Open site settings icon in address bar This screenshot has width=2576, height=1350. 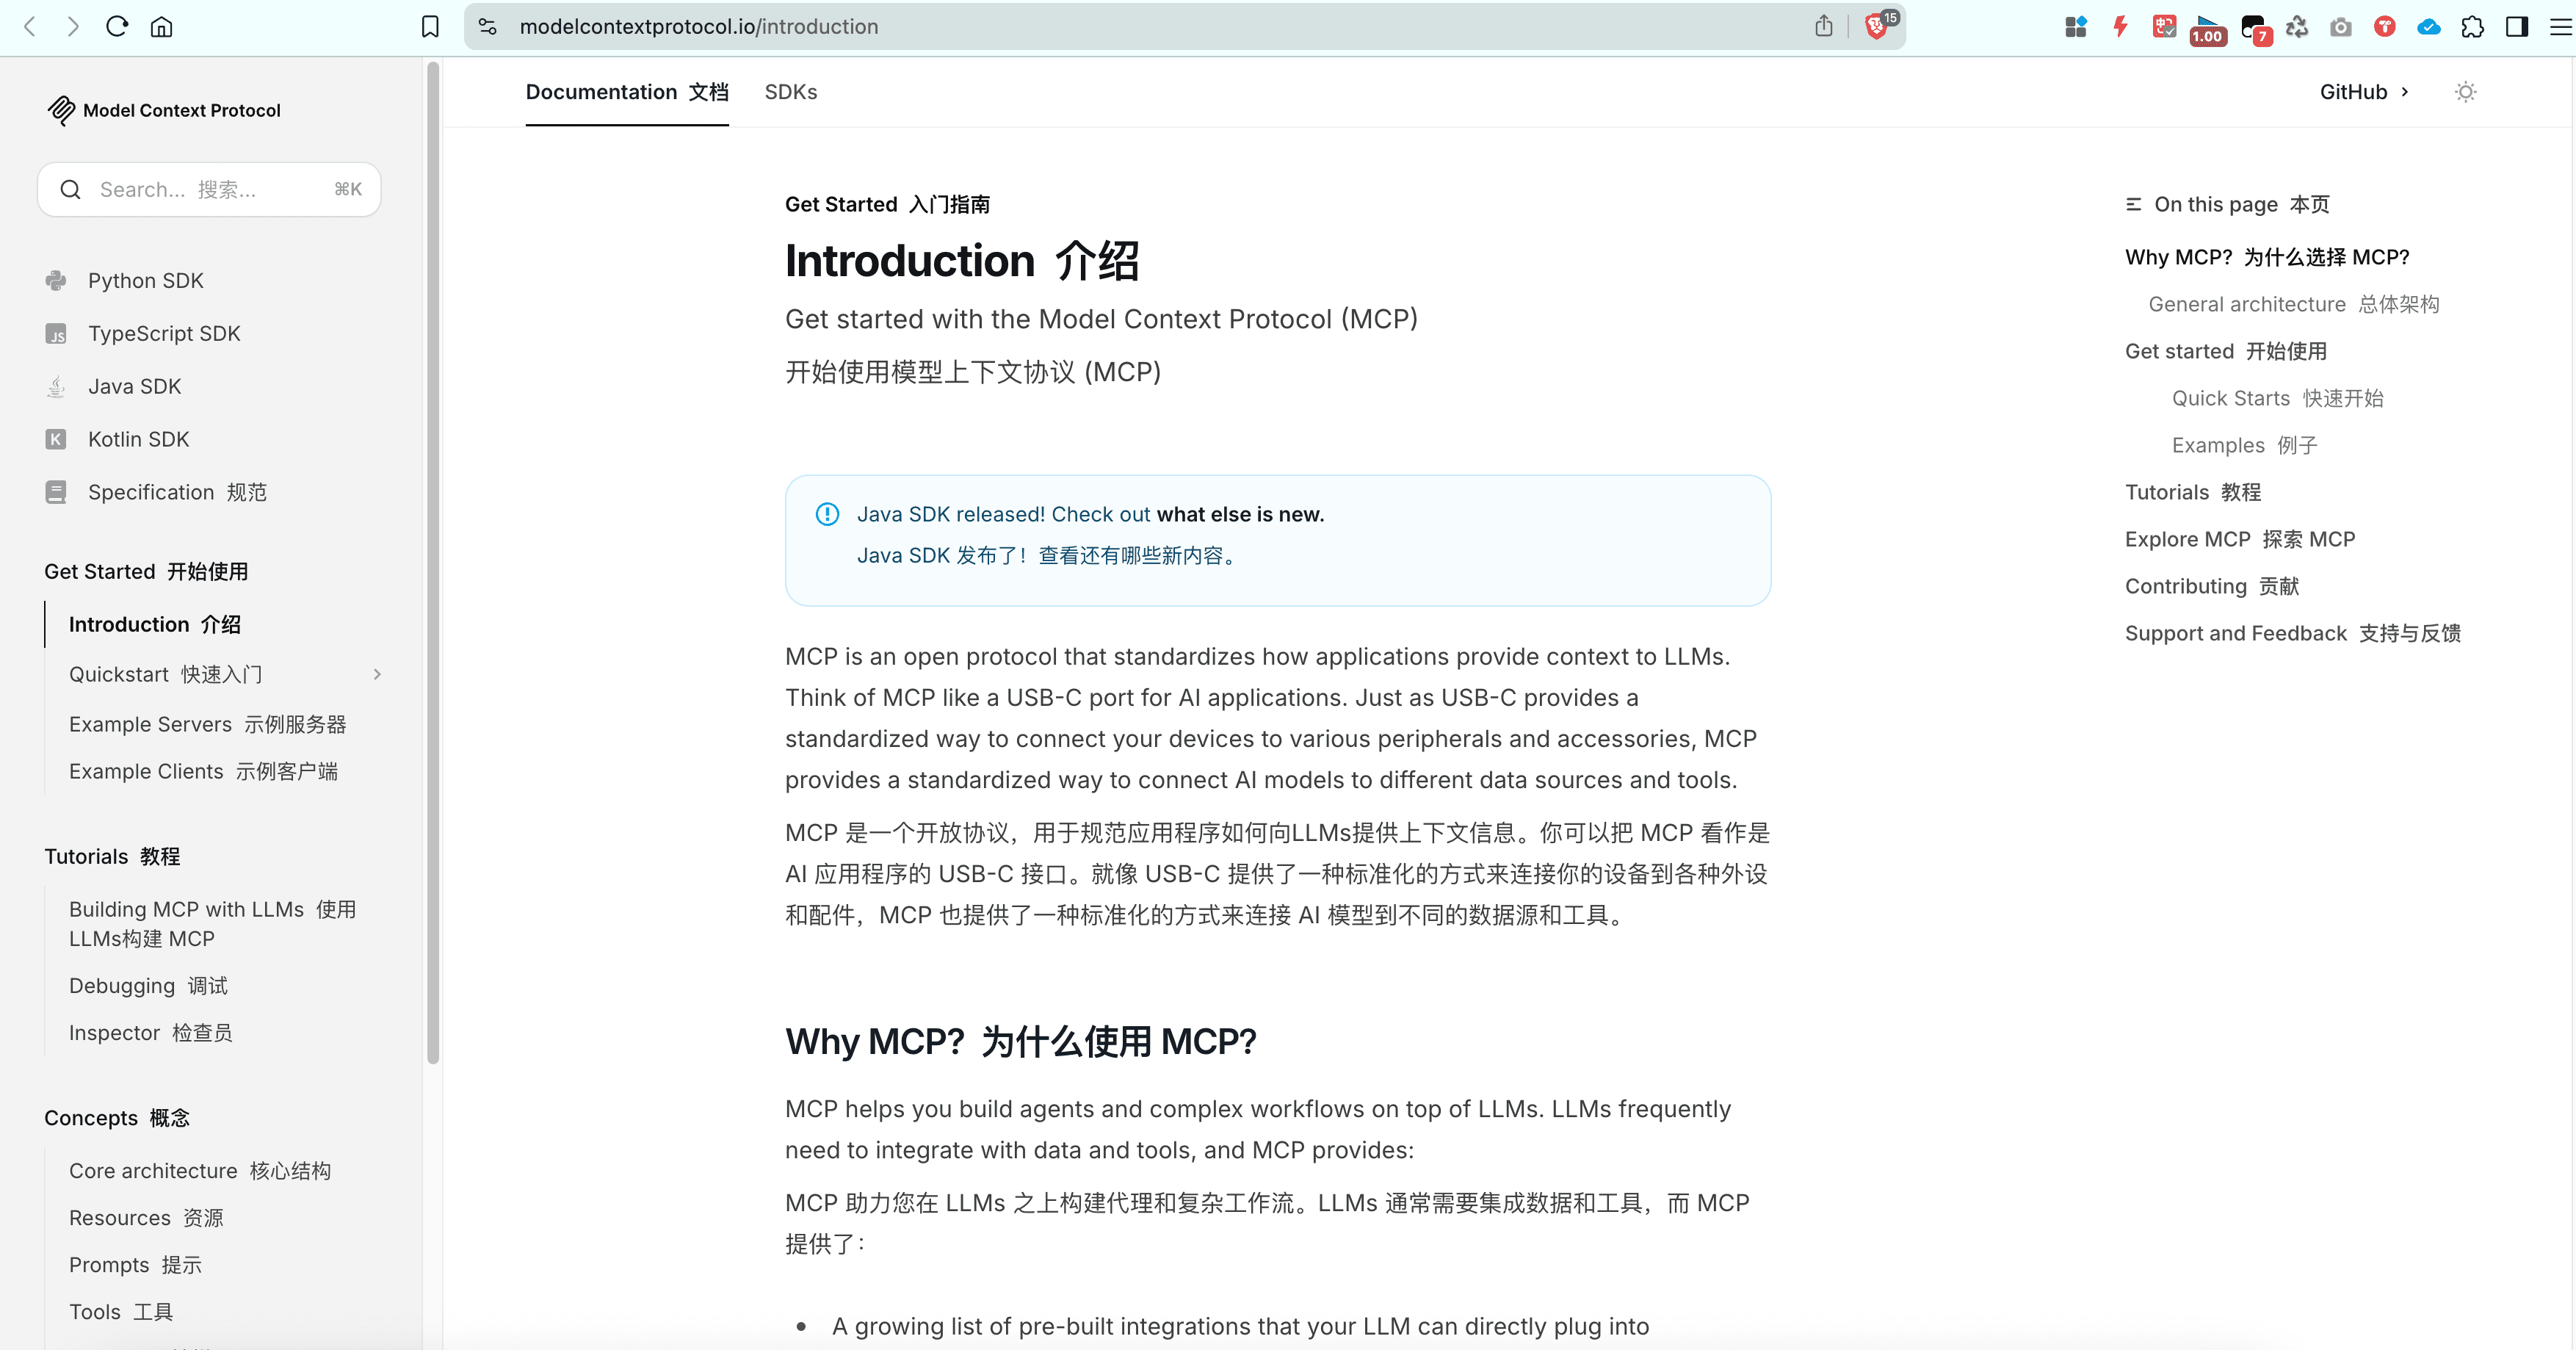[x=488, y=27]
